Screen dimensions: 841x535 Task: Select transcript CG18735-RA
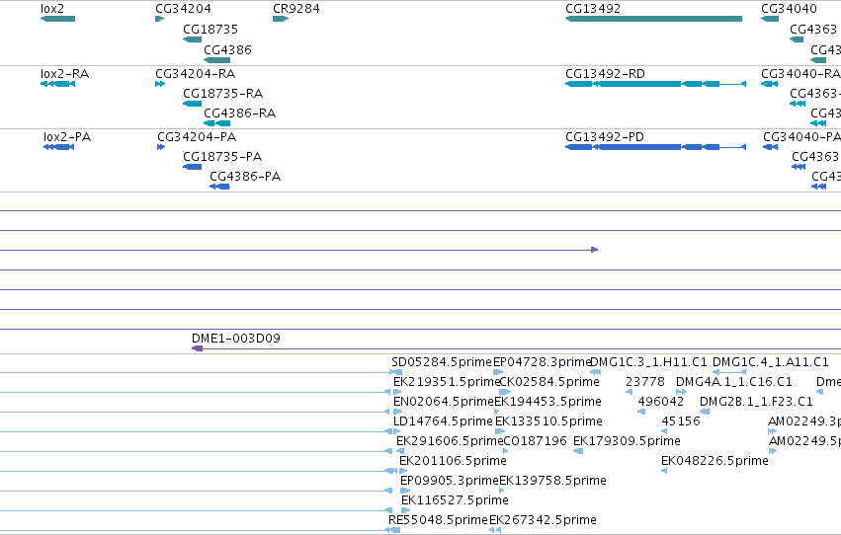192,104
